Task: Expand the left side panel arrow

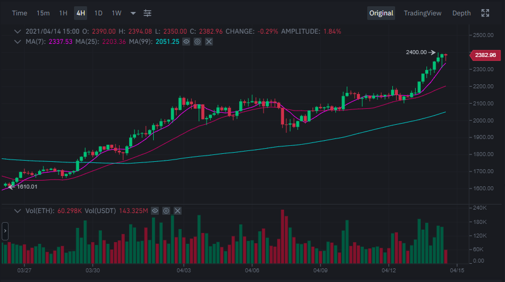Action: pos(5,231)
